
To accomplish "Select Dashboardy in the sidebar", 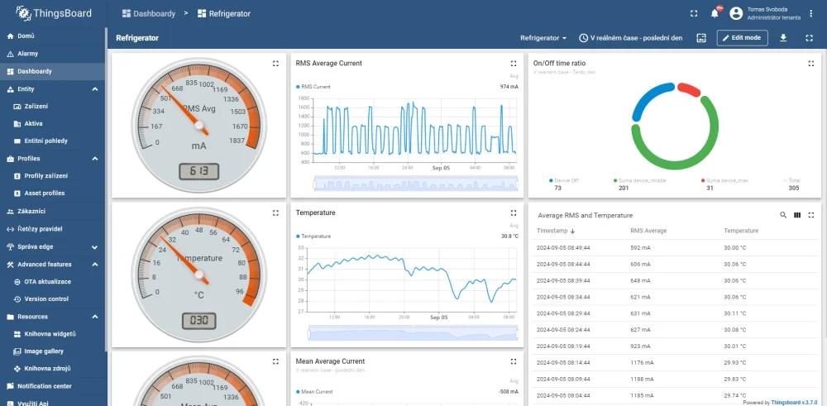I will 53,71.
